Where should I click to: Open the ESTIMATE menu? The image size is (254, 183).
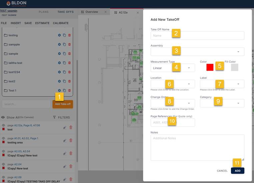pos(42,23)
